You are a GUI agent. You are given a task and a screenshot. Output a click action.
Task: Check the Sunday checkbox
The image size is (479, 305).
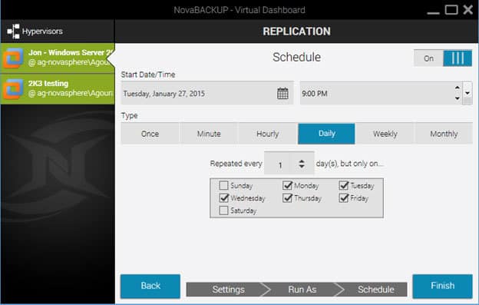coord(223,185)
